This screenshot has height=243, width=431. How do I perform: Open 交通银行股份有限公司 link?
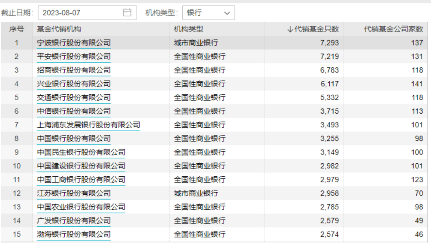coord(74,98)
